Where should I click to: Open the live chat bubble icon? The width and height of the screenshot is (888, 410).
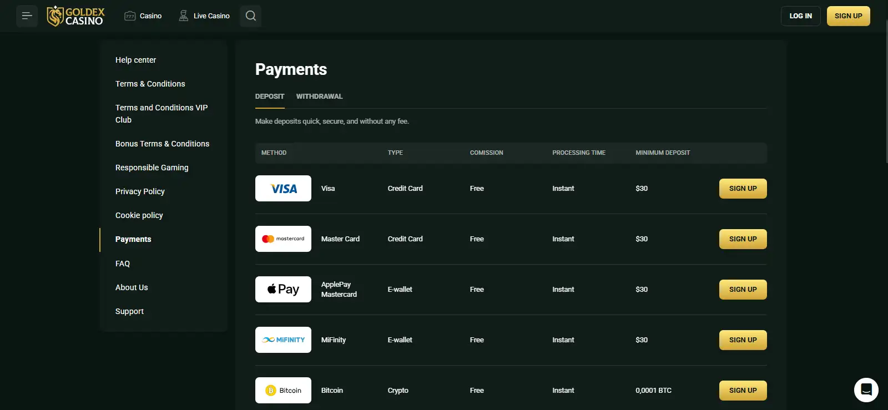click(x=866, y=390)
